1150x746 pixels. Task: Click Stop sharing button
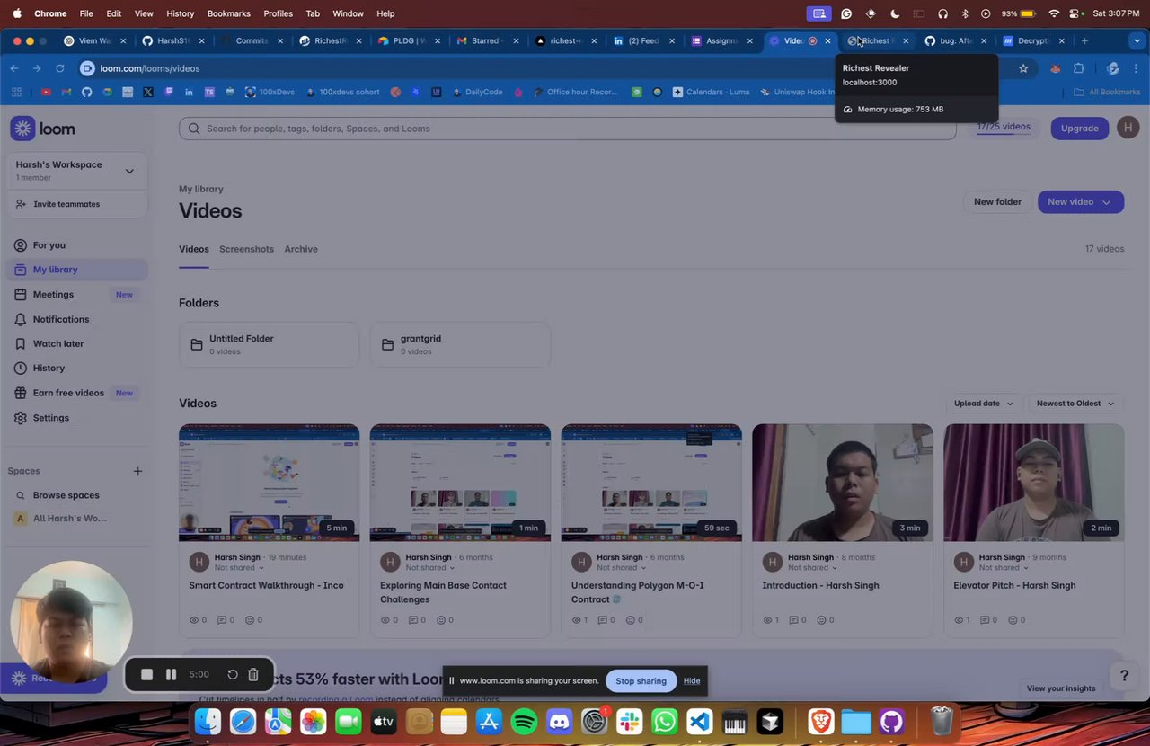[641, 680]
